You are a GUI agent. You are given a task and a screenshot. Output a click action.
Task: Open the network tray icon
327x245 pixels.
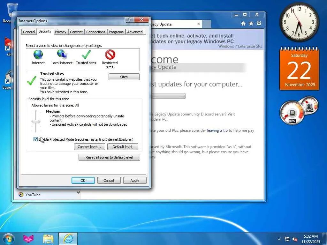(x=287, y=239)
